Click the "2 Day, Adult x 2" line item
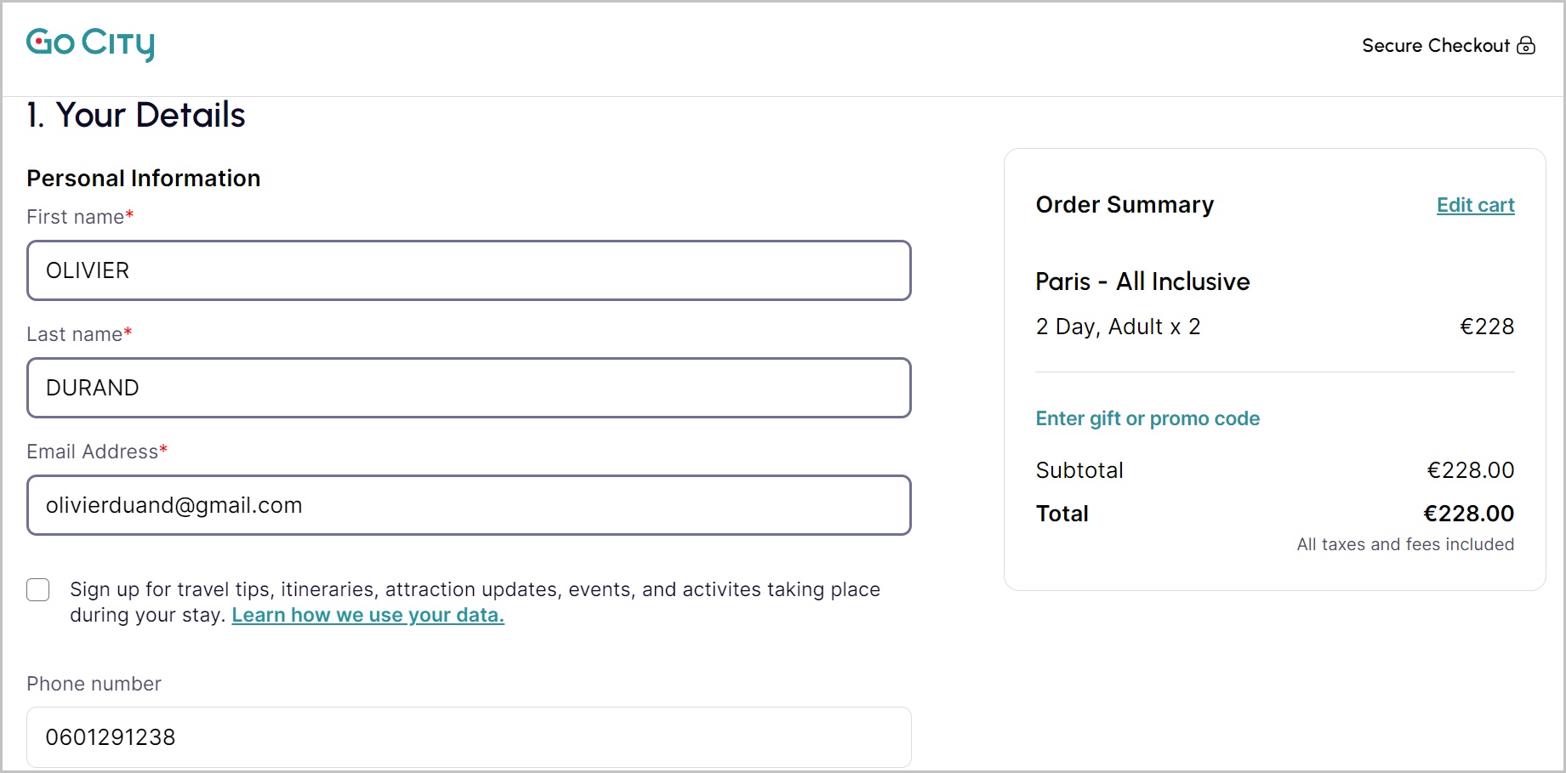Viewport: 1566px width, 773px height. coord(1118,327)
